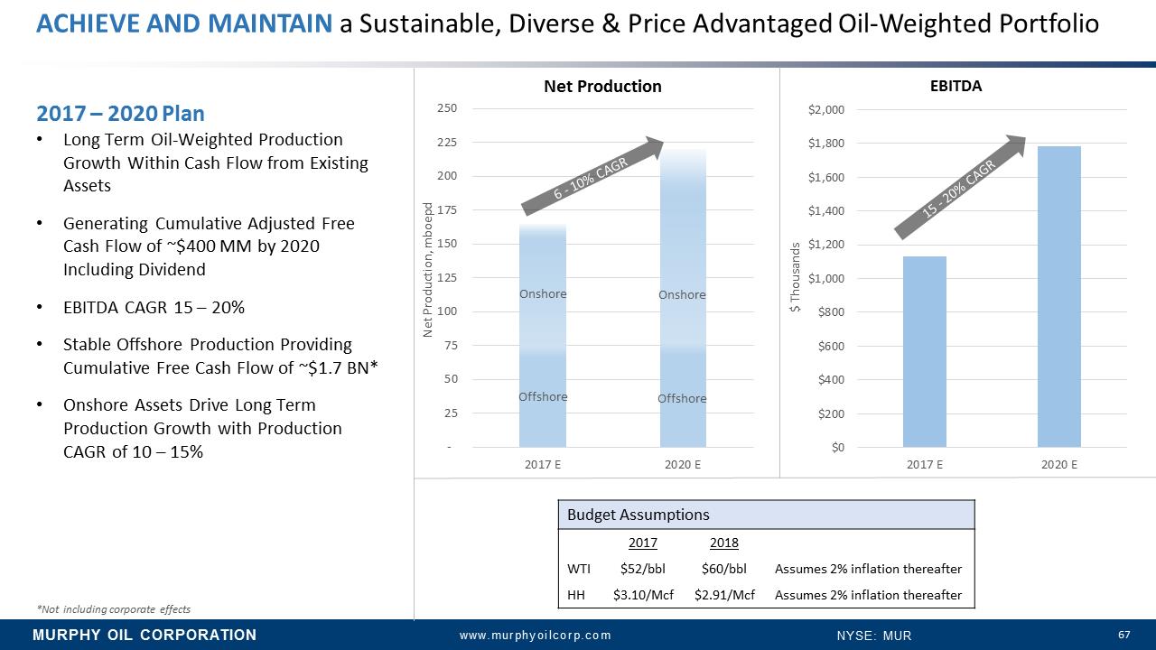This screenshot has height=650, width=1156.
Task: Click the '15 - 20% CAGR' arrow label
Action: 959,189
